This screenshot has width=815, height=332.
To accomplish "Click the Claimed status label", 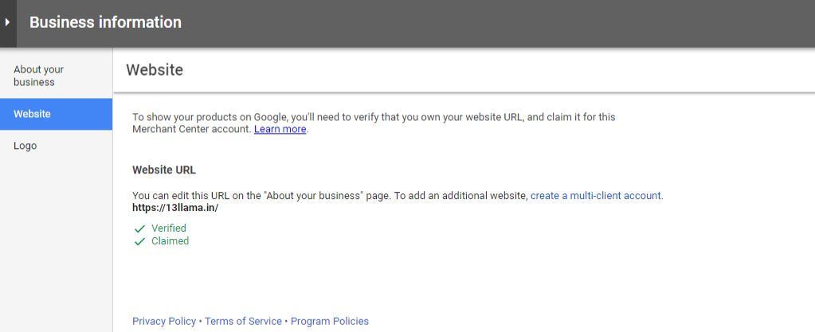I will pyautogui.click(x=170, y=241).
